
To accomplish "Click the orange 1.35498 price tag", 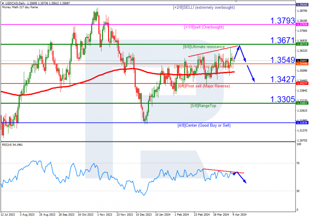I will click(302, 64).
